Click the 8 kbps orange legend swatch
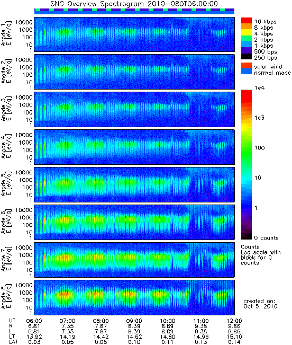 pos(247,26)
